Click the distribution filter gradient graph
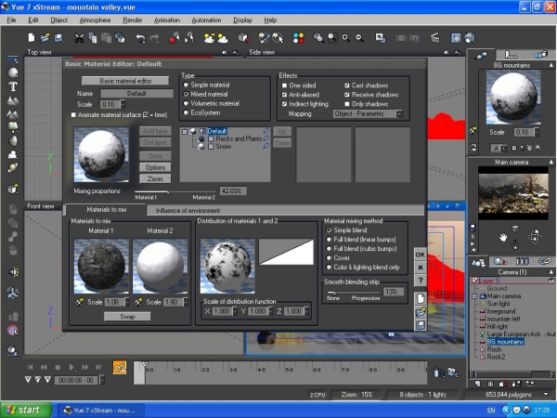The height and width of the screenshot is (418, 557). click(286, 252)
